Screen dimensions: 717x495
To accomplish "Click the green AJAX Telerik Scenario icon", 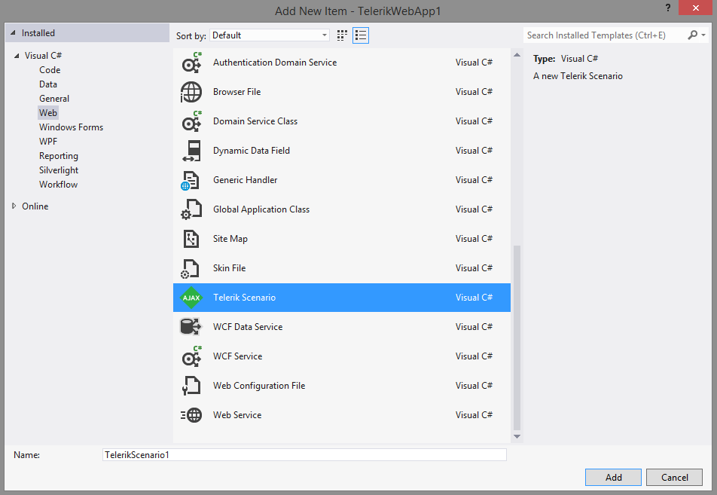I will 191,298.
